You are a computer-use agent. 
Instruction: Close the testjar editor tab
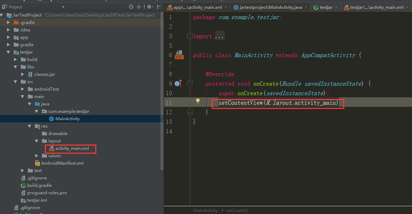pyautogui.click(x=336, y=7)
